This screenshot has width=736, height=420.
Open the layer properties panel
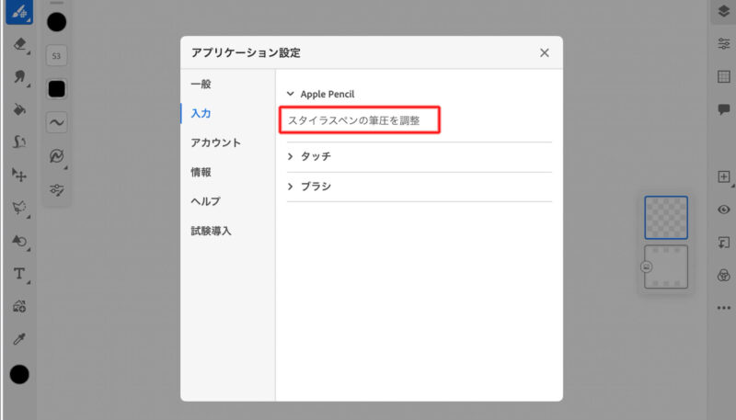point(724,44)
